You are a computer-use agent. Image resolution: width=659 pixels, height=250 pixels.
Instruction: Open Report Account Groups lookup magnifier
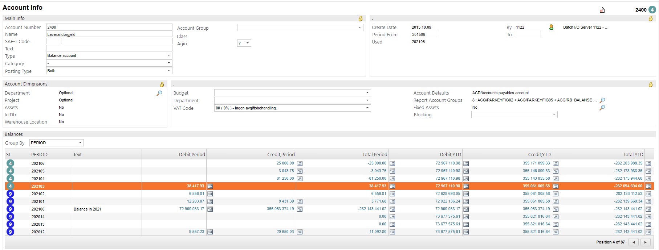point(602,100)
